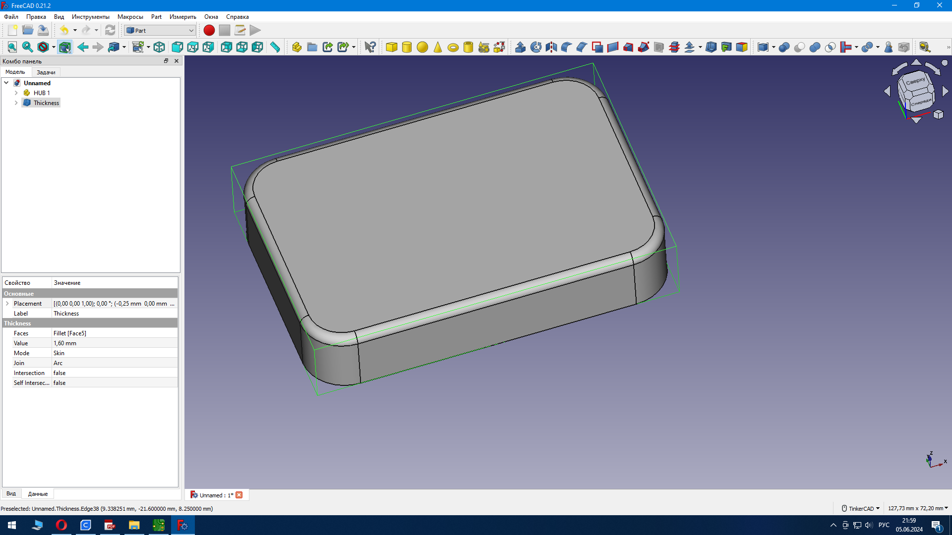Select the Chamfer tool
The width and height of the screenshot is (952, 535).
tap(582, 47)
